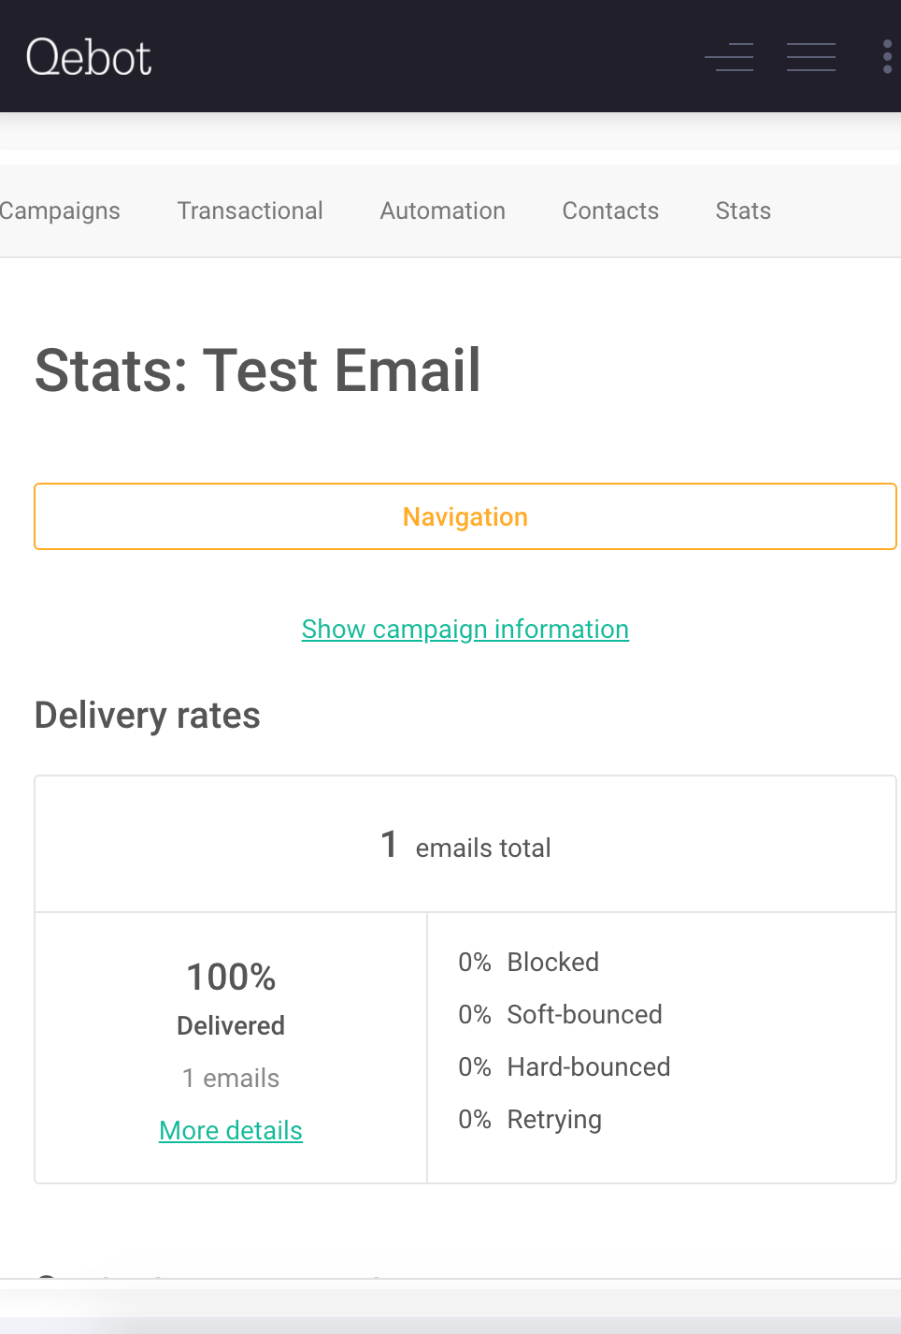Open the Stats tab
Screen dimensions: 901x1334
click(743, 211)
